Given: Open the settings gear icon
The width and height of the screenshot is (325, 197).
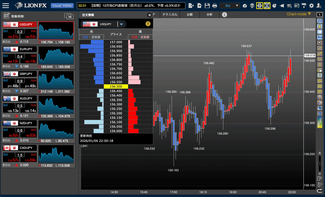Looking at the screenshot, I should 311,6.
